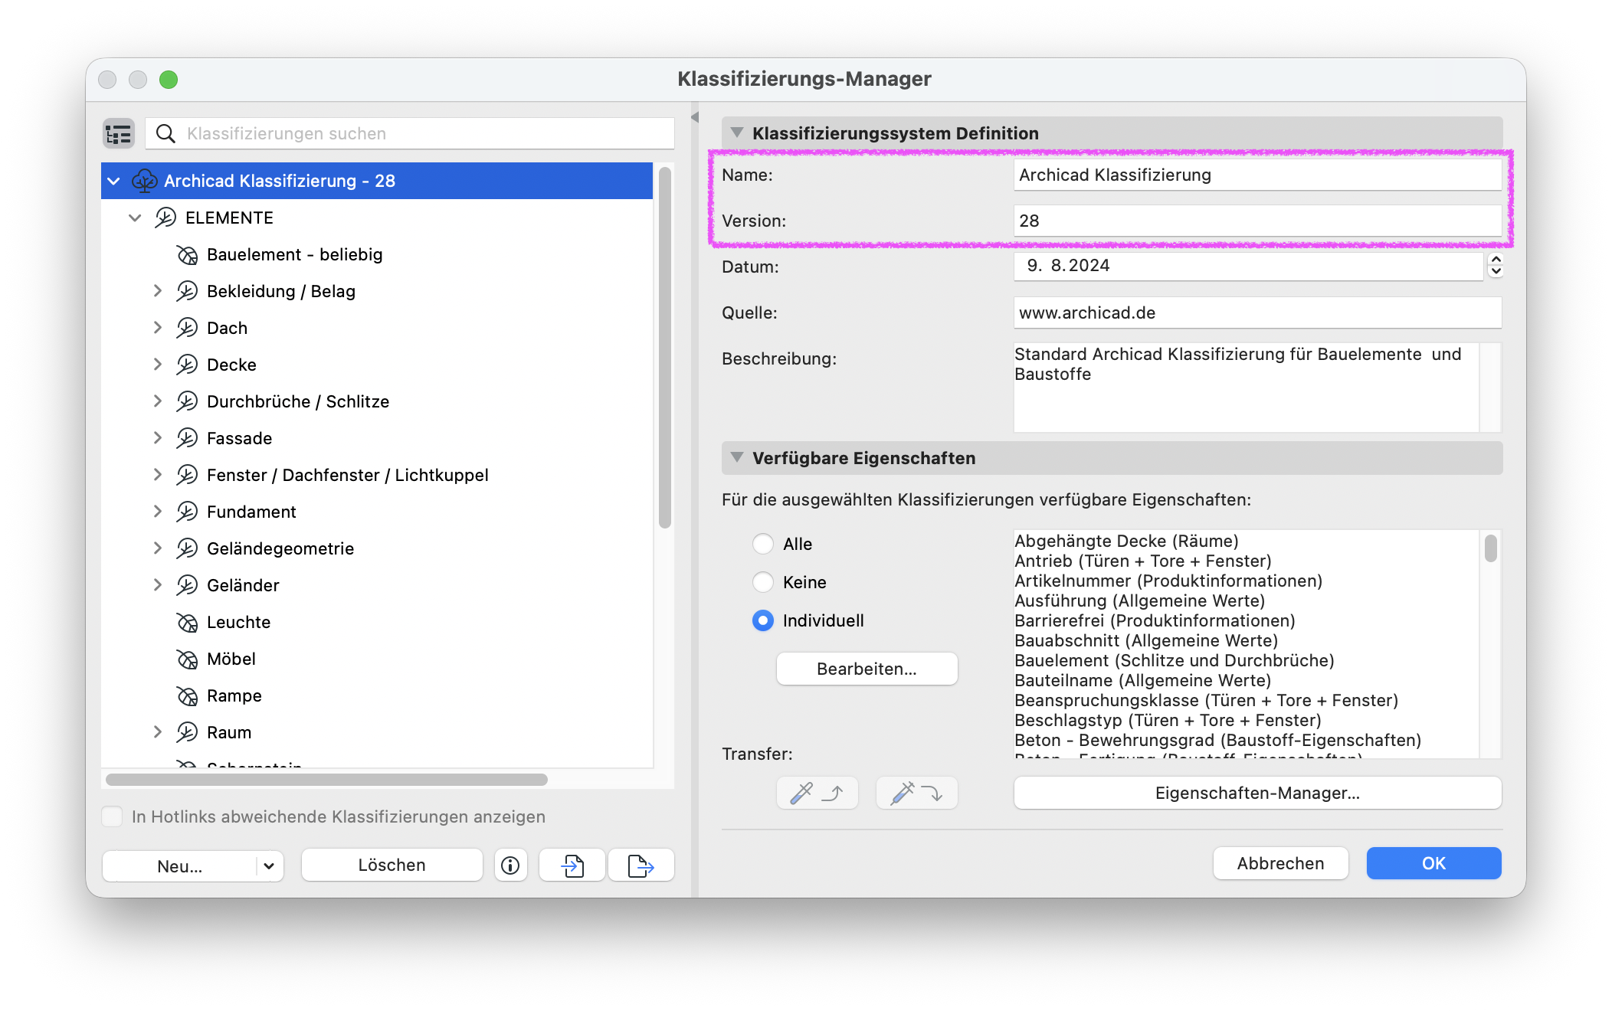Image resolution: width=1612 pixels, height=1011 pixels.
Task: Click the Bauelement - beliebig icon
Action: click(x=187, y=254)
